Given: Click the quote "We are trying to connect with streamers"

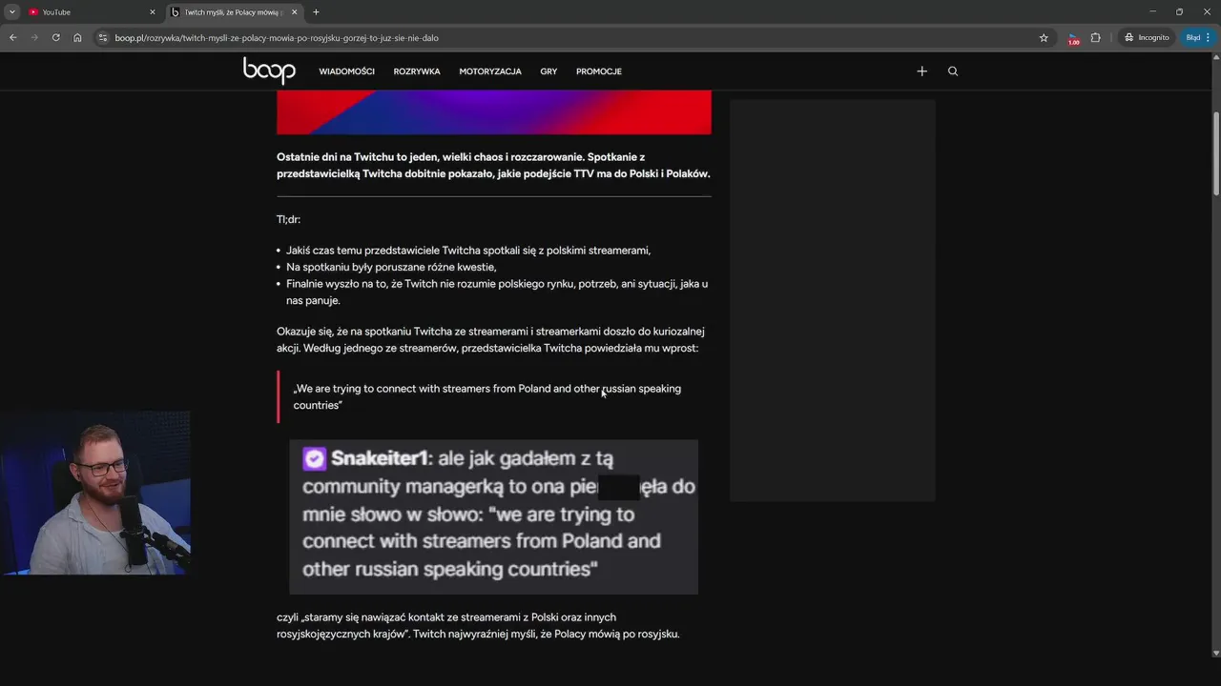Looking at the screenshot, I should [x=486, y=396].
